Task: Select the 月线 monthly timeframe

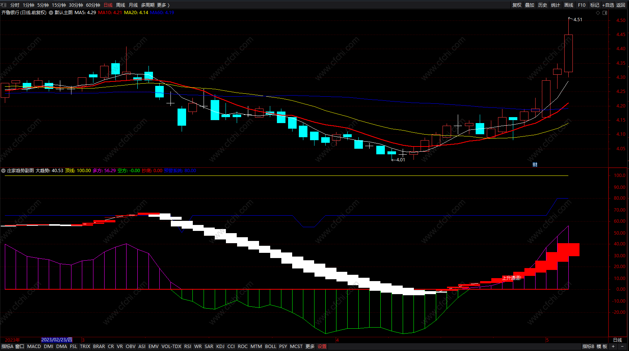Action: click(133, 5)
